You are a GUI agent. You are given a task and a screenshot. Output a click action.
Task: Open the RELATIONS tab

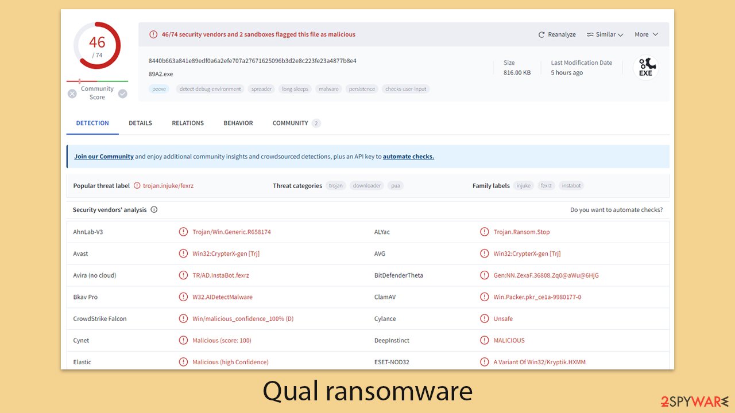(x=188, y=123)
